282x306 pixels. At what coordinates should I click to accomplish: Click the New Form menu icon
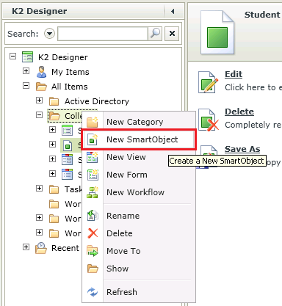(93, 175)
